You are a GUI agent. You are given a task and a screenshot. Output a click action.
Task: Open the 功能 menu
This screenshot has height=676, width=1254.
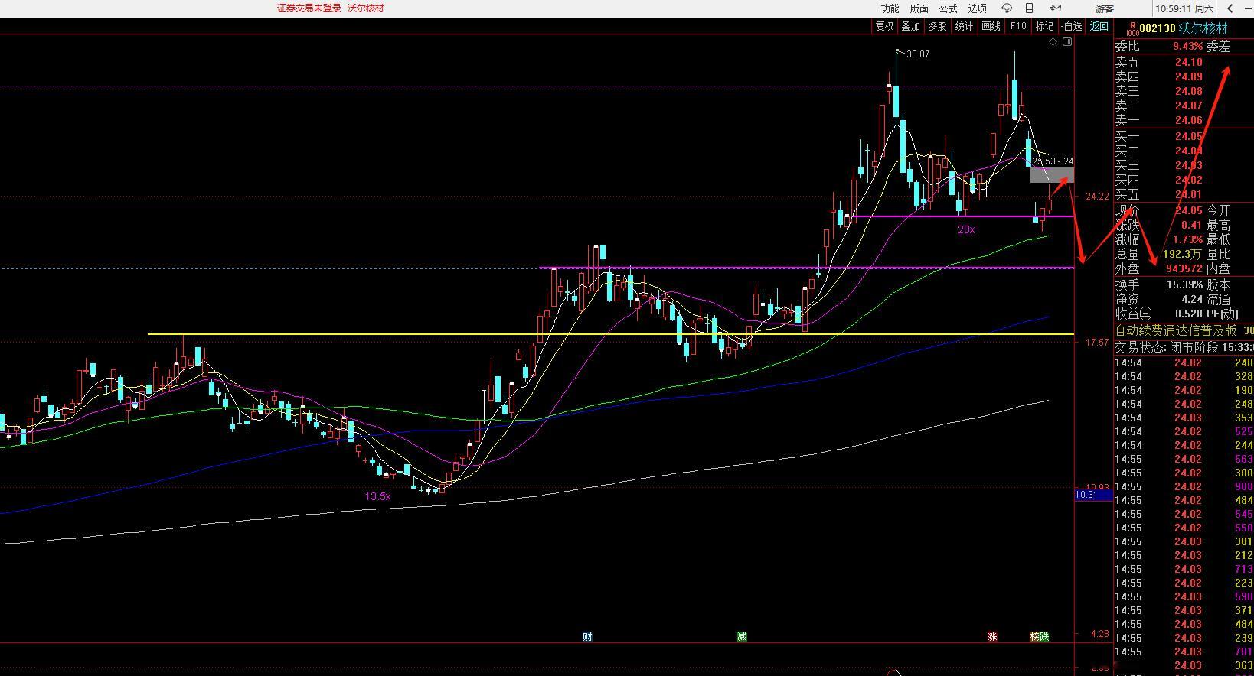(890, 8)
